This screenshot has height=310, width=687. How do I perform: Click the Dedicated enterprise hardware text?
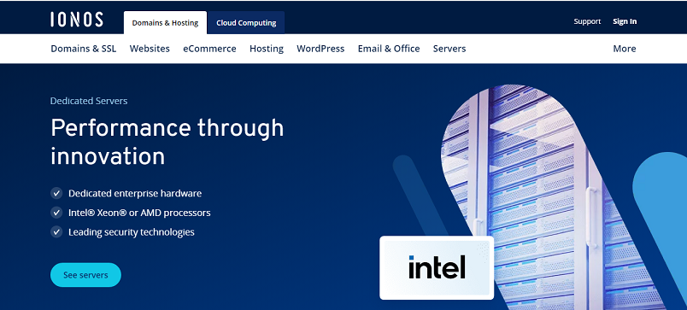click(x=135, y=193)
